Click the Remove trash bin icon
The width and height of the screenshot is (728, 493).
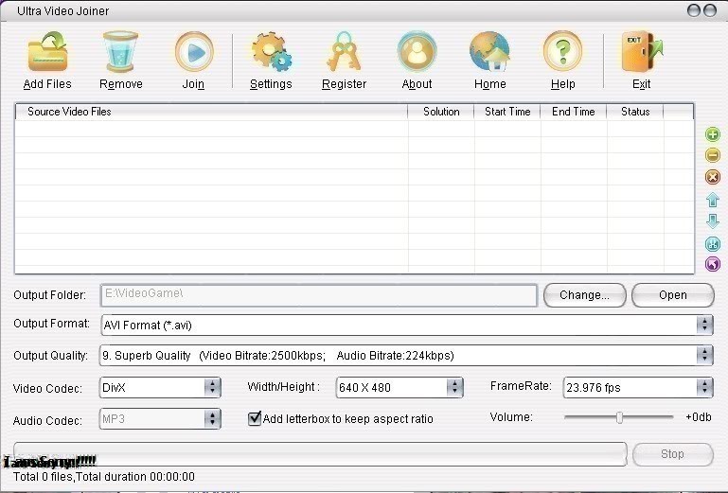pos(121,53)
